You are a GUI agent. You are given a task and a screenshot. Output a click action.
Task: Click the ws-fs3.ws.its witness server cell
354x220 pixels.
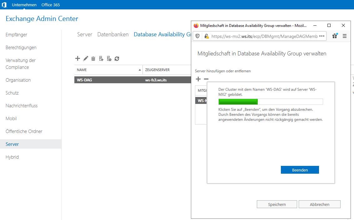tap(156, 80)
